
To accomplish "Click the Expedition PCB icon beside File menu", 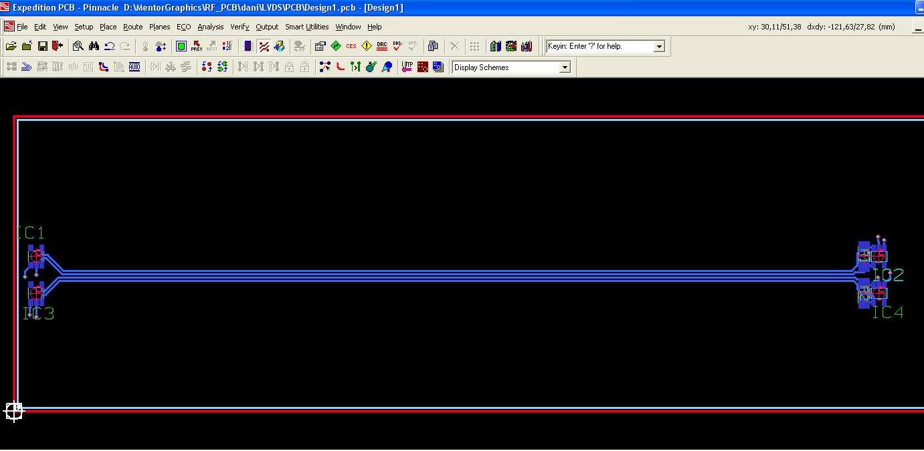I will 9,27.
